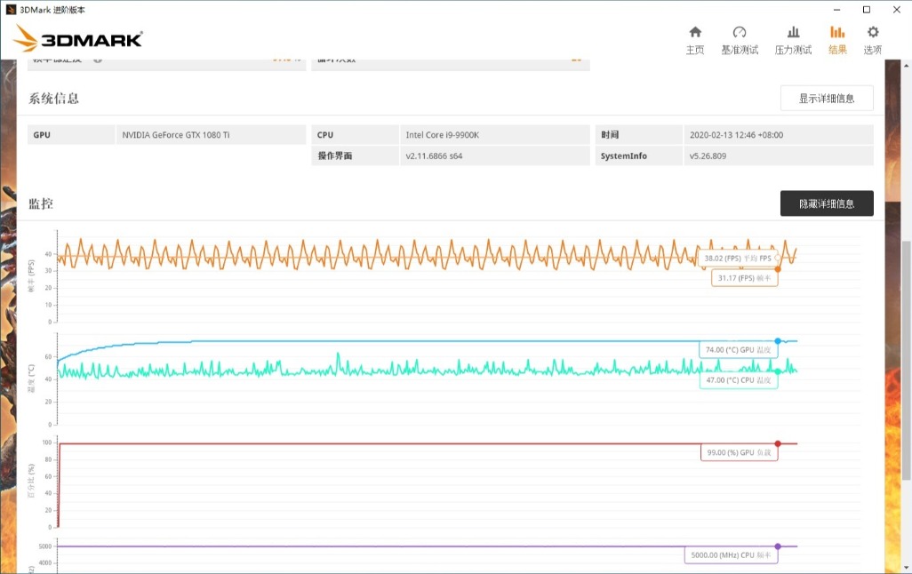Click the 3DMark title bar app icon
The width and height of the screenshot is (912, 574).
tap(11, 9)
